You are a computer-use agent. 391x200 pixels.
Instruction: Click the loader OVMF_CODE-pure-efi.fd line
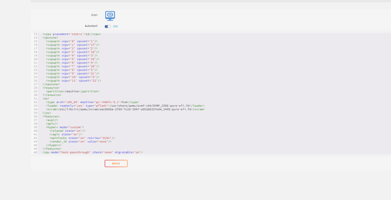[x=126, y=106]
